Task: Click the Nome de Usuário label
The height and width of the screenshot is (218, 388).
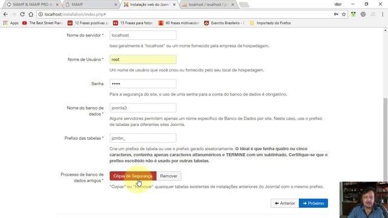Action: tap(85, 59)
